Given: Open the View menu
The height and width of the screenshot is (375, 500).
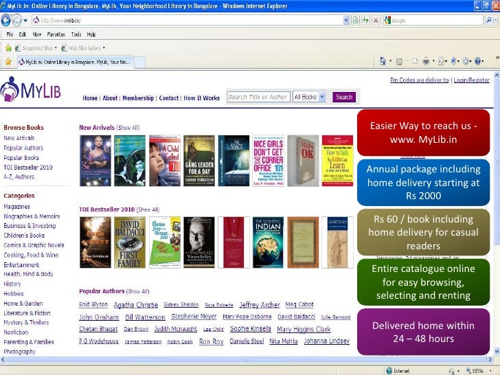Looking at the screenshot, I should 36,34.
